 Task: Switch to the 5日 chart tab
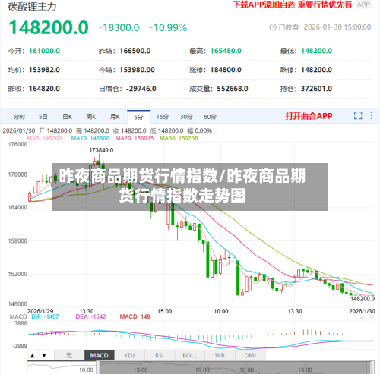[x=43, y=117]
